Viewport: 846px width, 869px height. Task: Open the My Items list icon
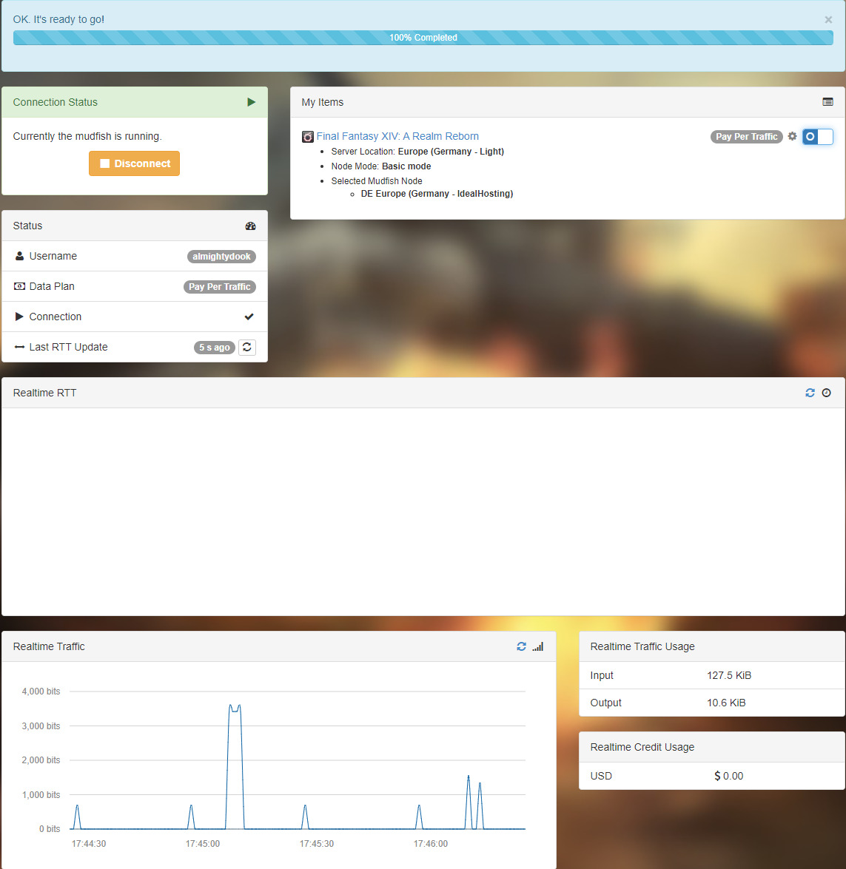point(827,102)
